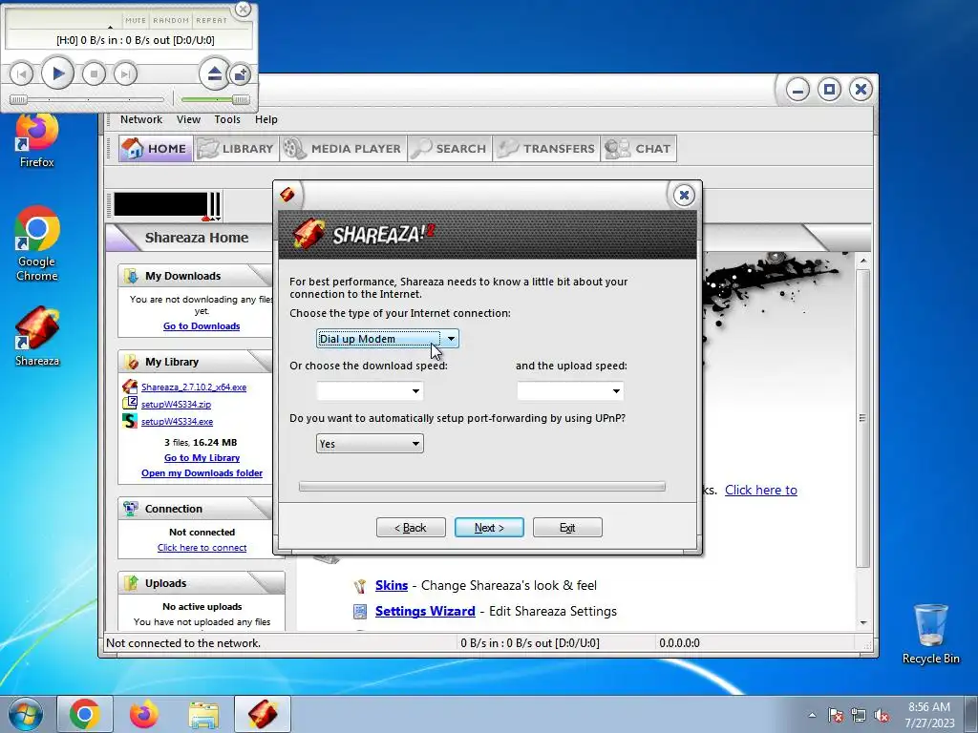Switch to the HOME tab
Image resolution: width=978 pixels, height=733 pixels.
[156, 148]
